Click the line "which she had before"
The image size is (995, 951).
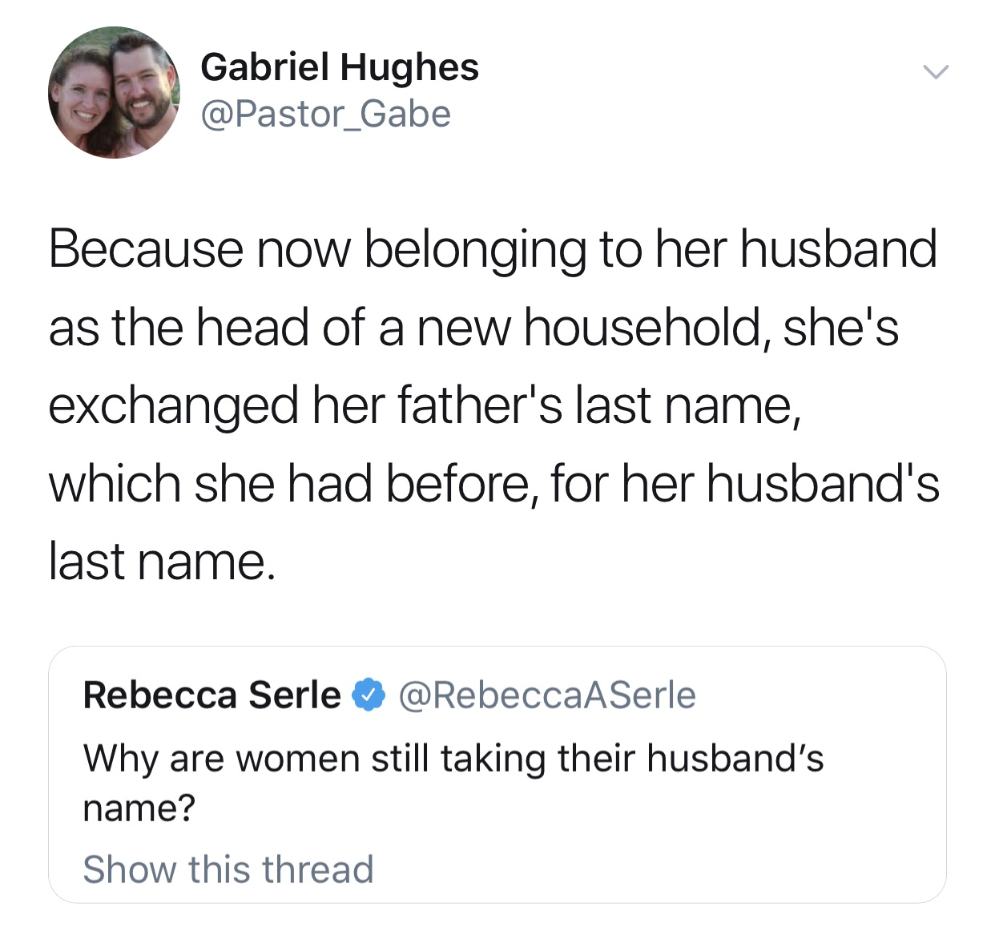coord(288,484)
